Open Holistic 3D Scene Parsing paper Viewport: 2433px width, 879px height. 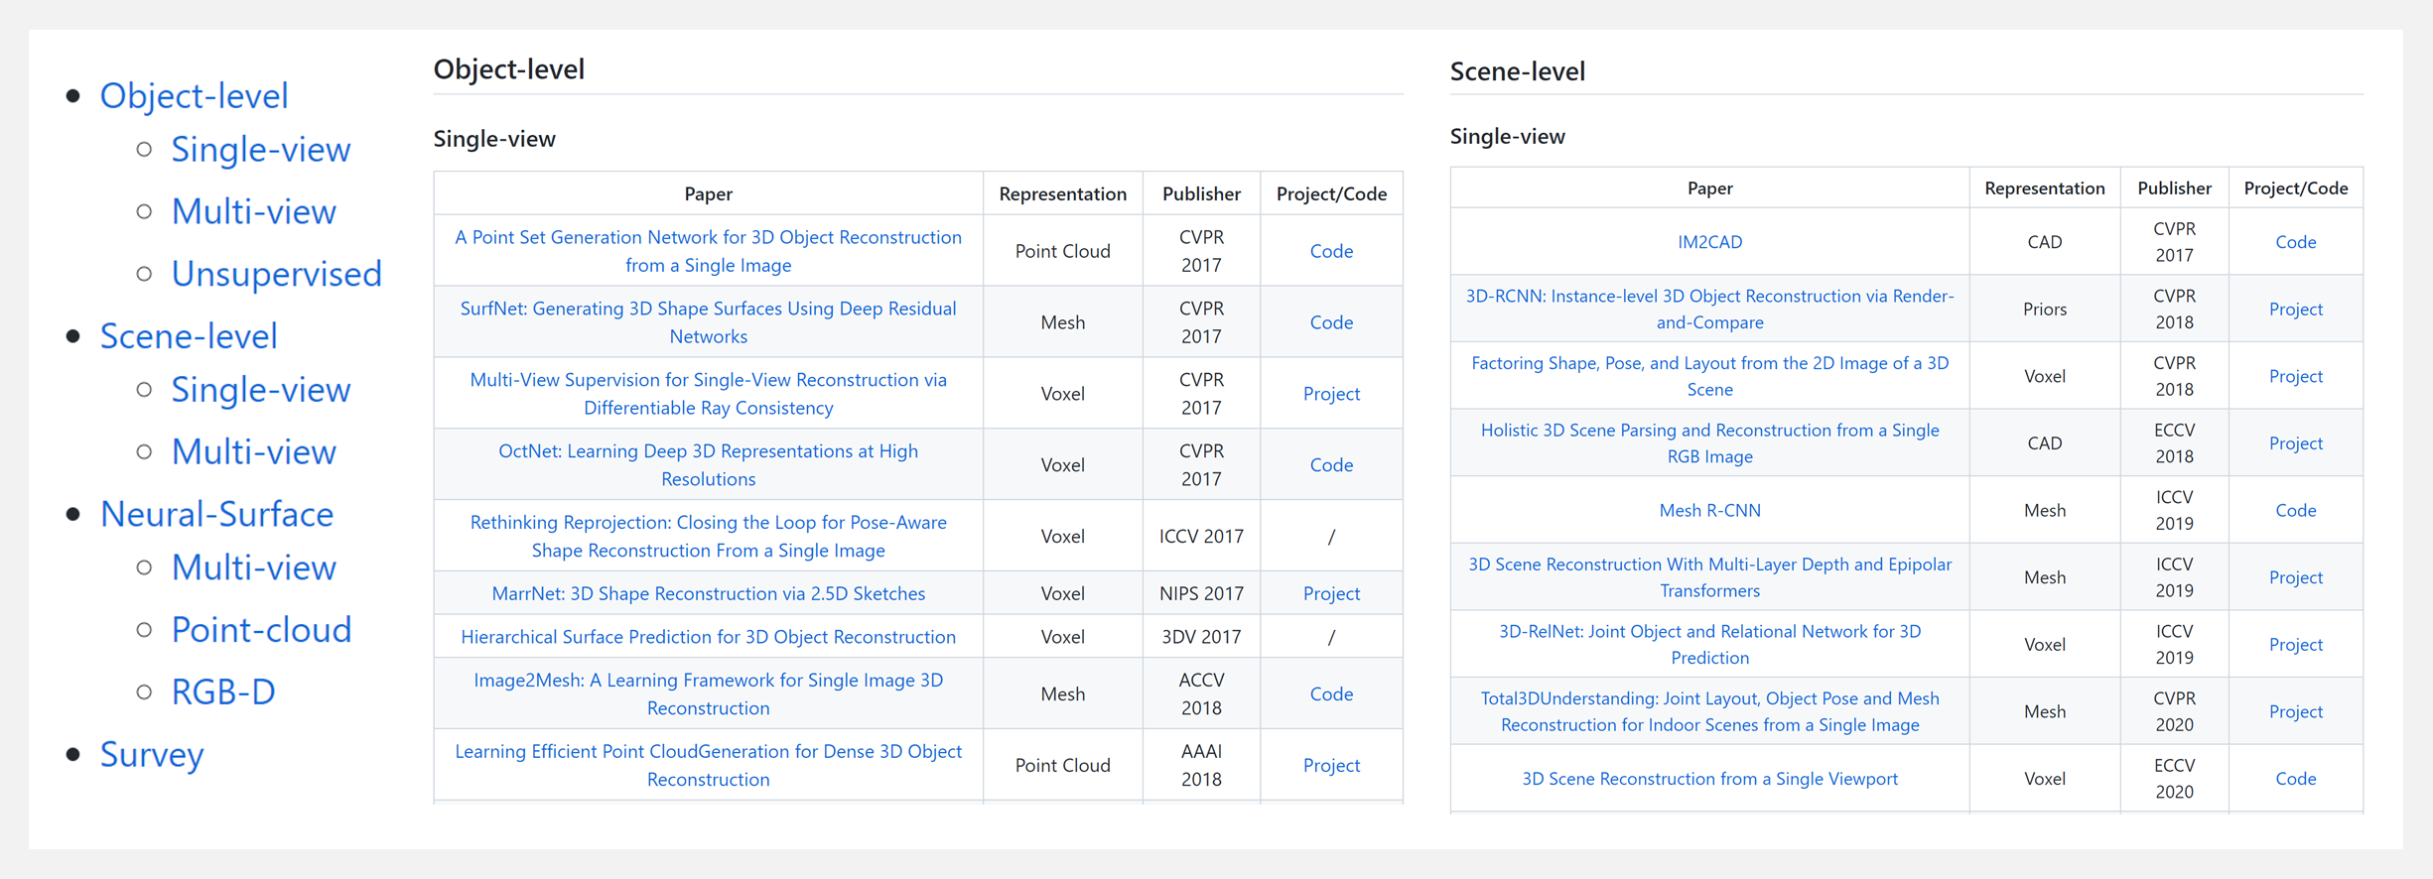1709,443
